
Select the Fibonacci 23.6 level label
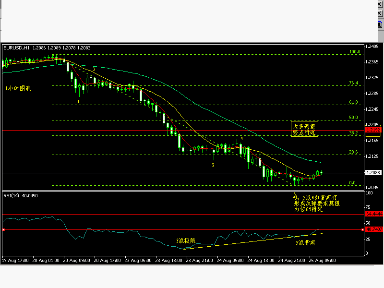(353, 152)
